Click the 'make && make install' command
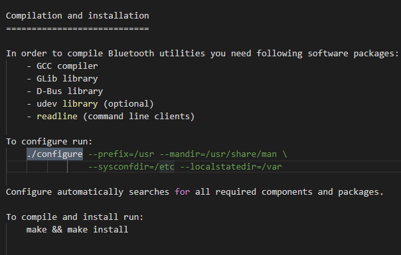 (x=77, y=229)
